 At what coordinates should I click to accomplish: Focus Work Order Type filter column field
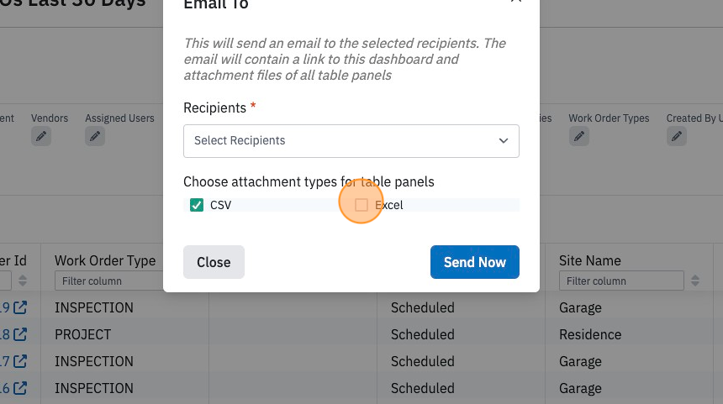[108, 281]
